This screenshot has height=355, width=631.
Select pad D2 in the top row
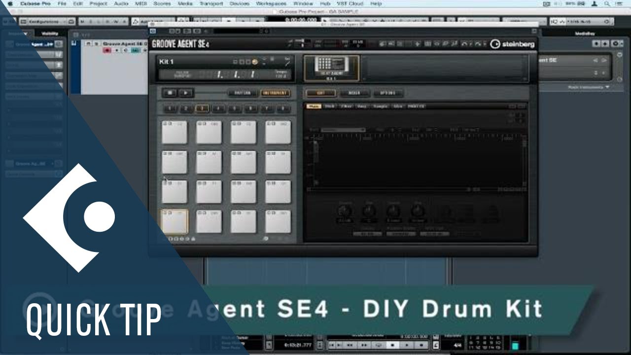coord(244,132)
